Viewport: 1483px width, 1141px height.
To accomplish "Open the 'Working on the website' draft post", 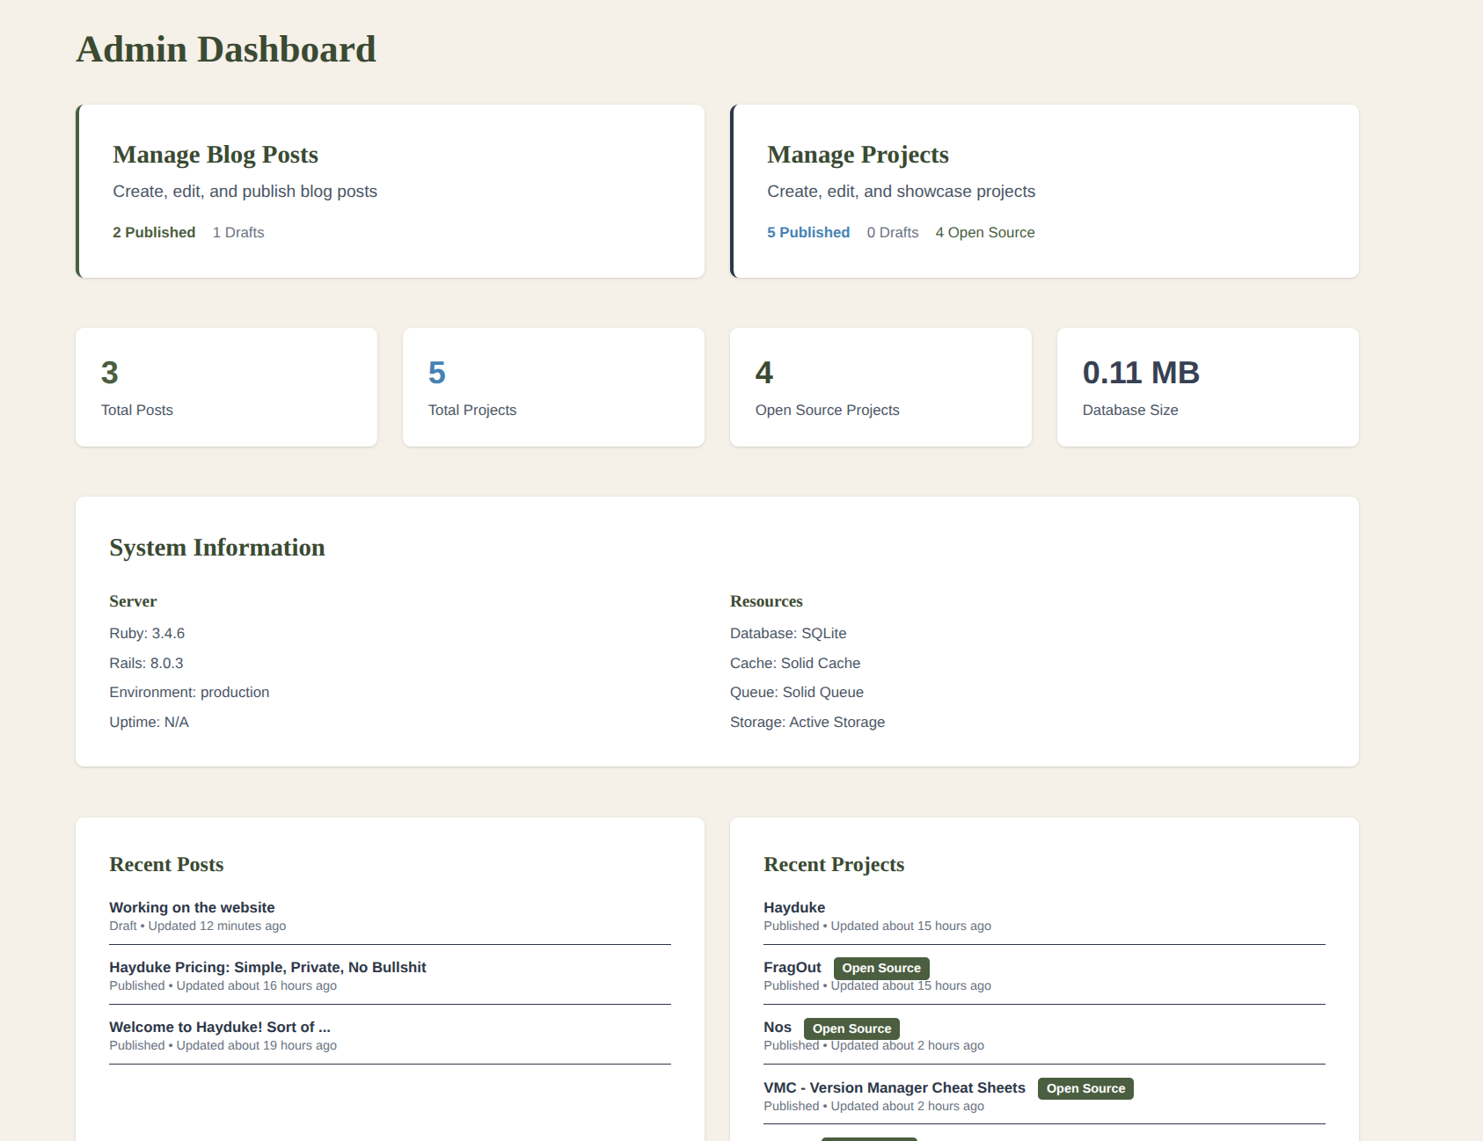I will (192, 907).
